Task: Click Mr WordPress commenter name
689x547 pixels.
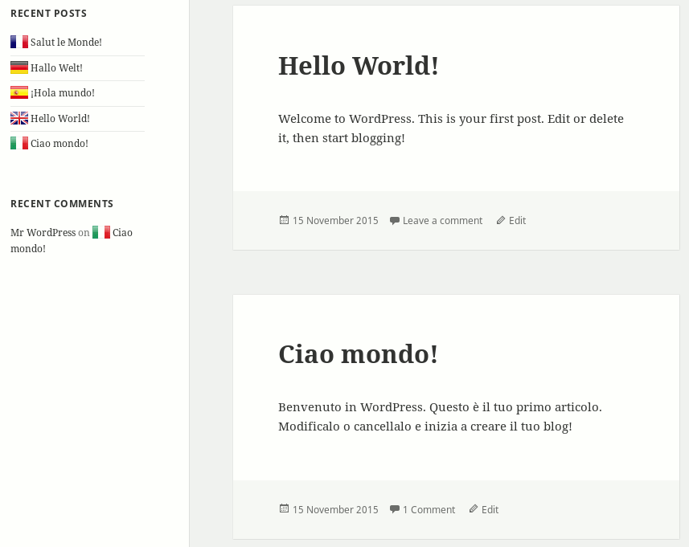Action: tap(43, 232)
